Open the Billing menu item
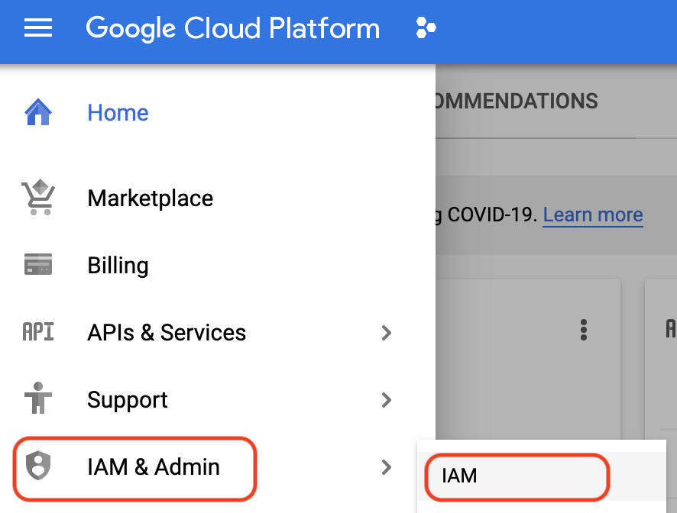The image size is (677, 513). pos(118,265)
